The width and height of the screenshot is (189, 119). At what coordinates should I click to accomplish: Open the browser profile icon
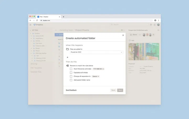coord(155,20)
